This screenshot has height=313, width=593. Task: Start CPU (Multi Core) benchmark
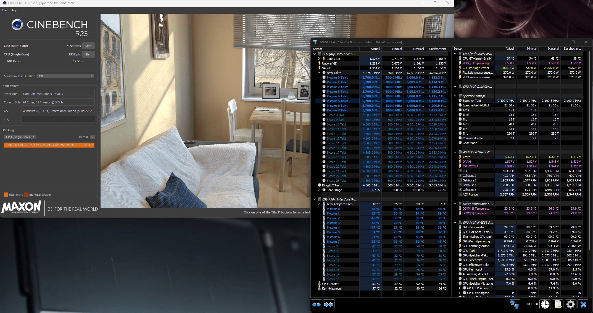click(x=88, y=46)
